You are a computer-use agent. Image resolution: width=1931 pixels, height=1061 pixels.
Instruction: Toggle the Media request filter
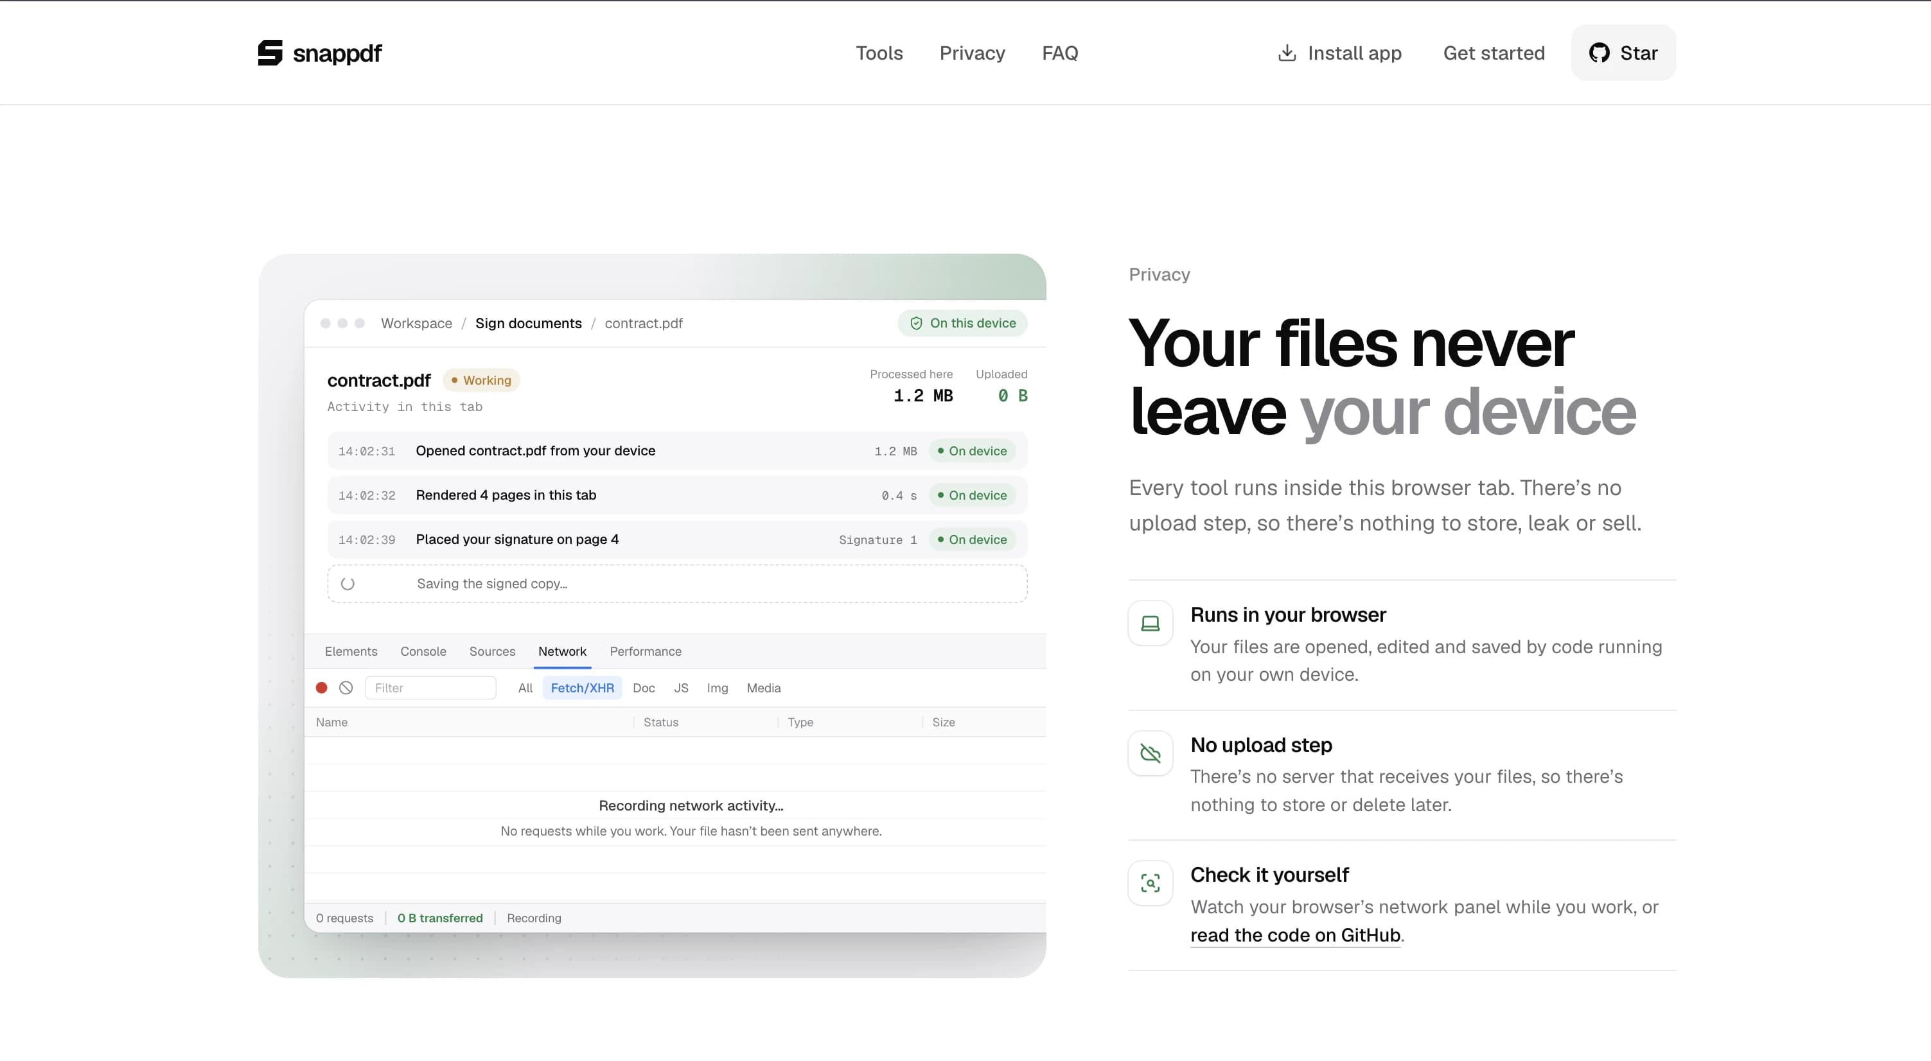[x=763, y=688]
